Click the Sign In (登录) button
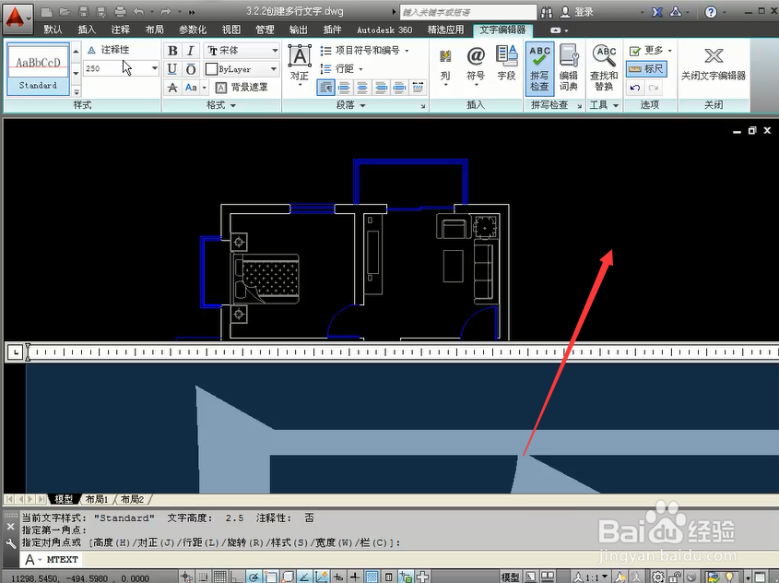This screenshot has height=583, width=779. tap(577, 12)
